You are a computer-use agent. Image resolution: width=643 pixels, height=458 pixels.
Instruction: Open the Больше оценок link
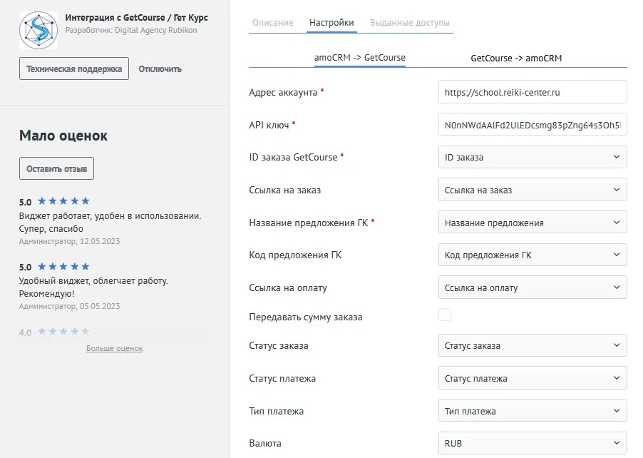click(116, 348)
